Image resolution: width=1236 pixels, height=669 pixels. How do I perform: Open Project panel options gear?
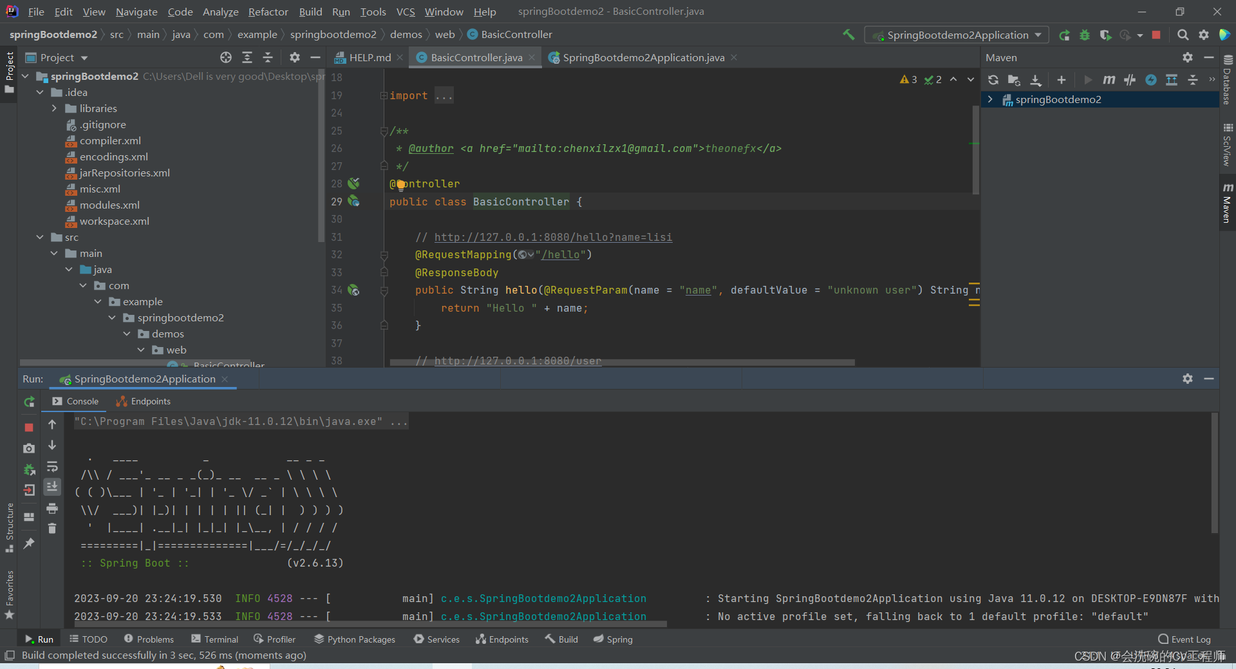(x=295, y=57)
